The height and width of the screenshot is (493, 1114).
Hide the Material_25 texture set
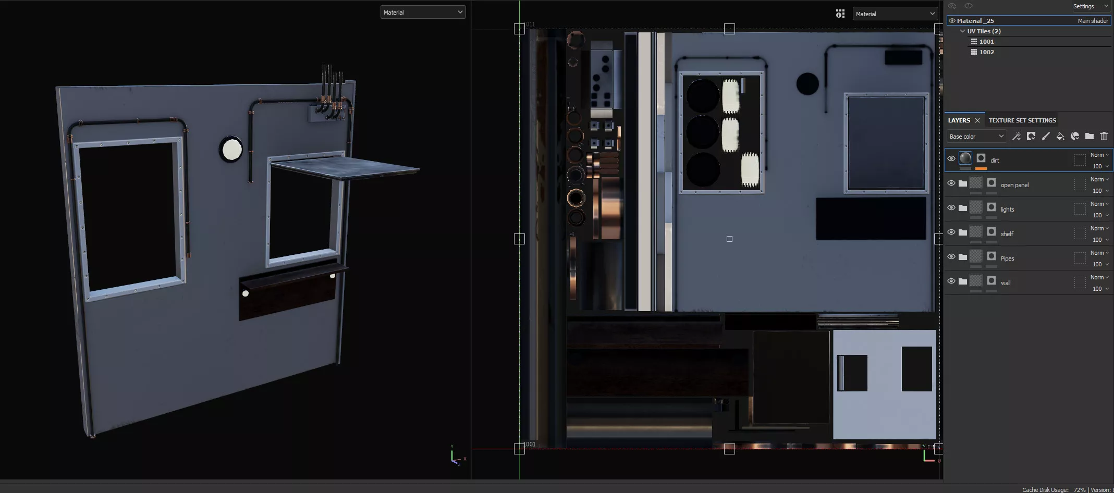pos(952,21)
